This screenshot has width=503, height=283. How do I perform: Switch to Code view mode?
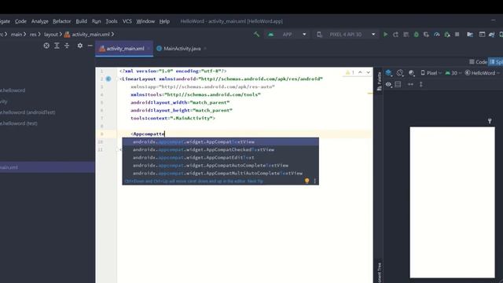coord(478,61)
